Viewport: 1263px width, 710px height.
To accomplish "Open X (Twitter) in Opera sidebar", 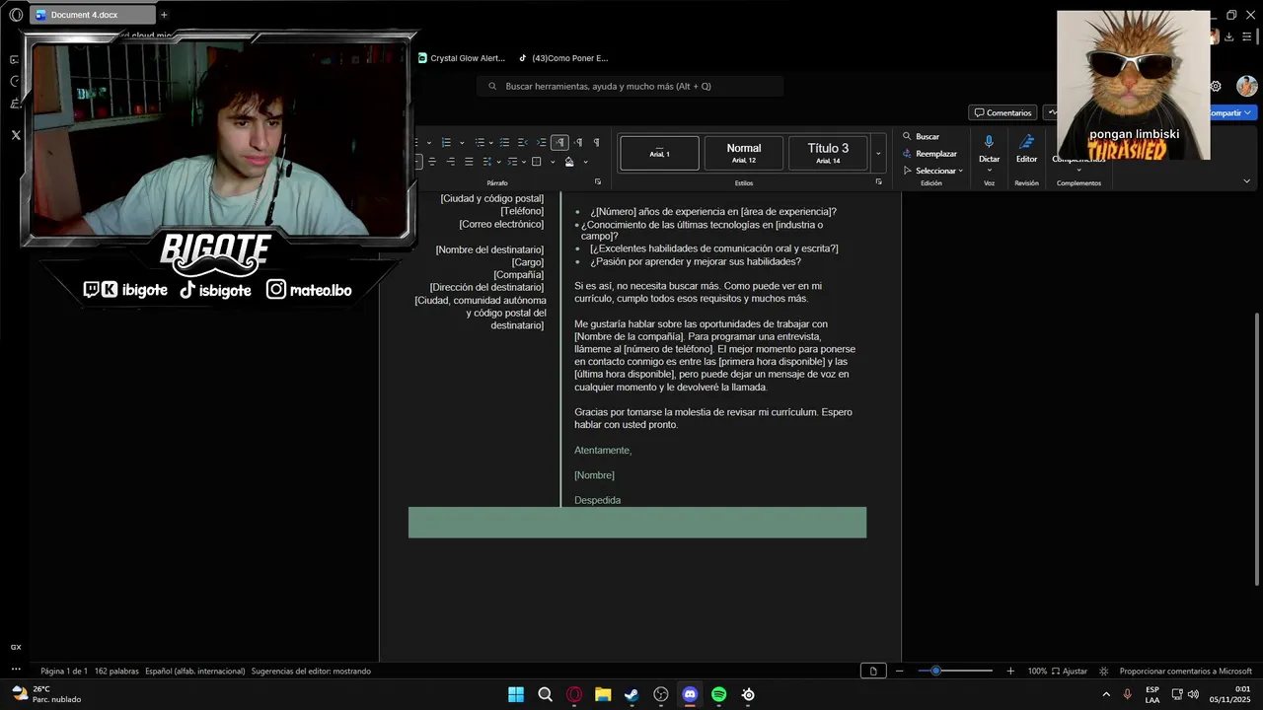I will pyautogui.click(x=16, y=135).
